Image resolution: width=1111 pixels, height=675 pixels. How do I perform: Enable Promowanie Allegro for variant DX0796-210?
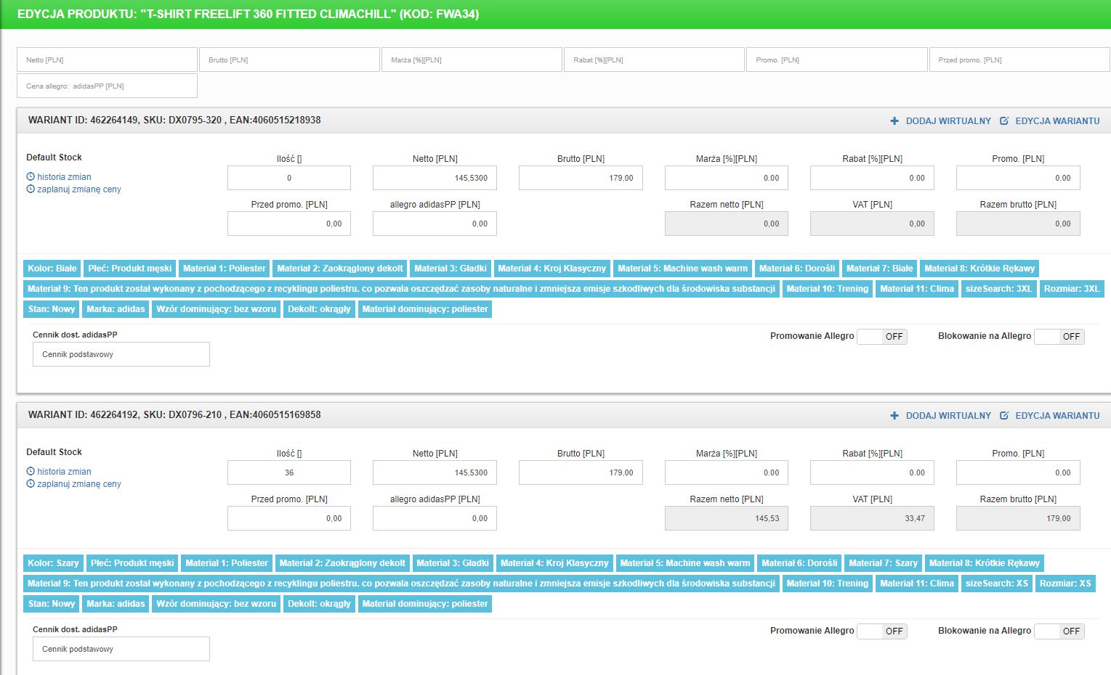[x=882, y=631]
